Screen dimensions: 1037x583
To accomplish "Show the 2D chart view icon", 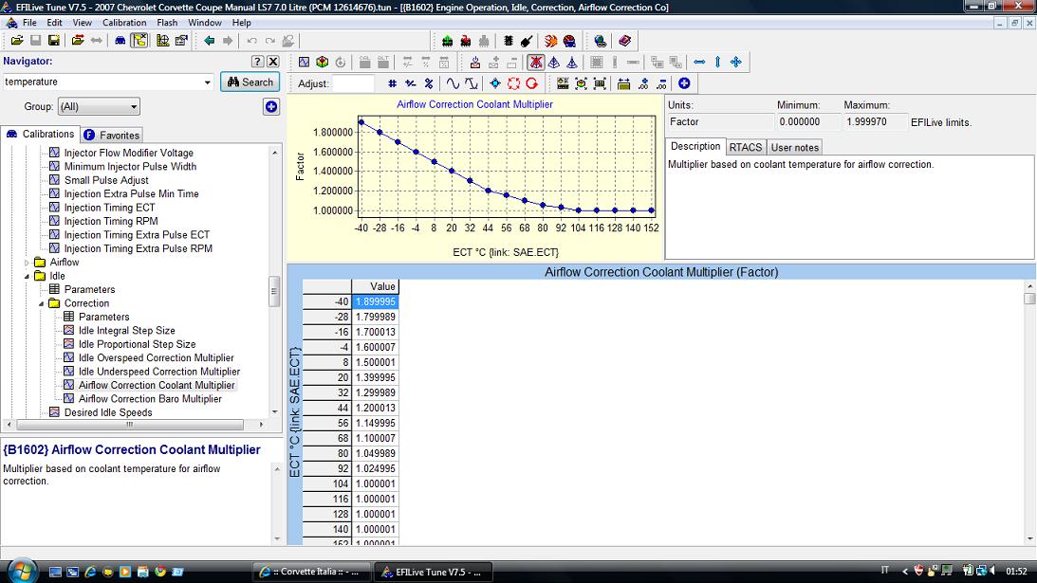I will click(304, 63).
